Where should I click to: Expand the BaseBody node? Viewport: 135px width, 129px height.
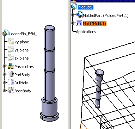point(4,90)
